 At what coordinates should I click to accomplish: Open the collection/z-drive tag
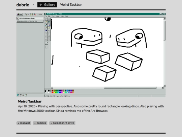point(62,123)
